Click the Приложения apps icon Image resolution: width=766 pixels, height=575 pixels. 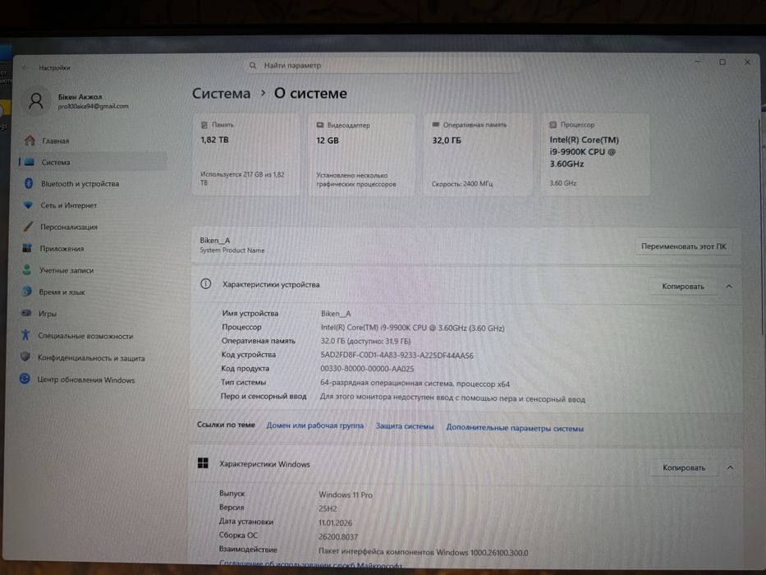tap(27, 248)
